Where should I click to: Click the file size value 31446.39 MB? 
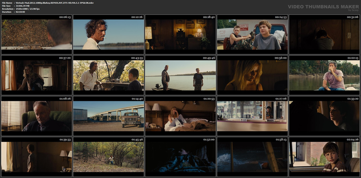click(x=23, y=6)
